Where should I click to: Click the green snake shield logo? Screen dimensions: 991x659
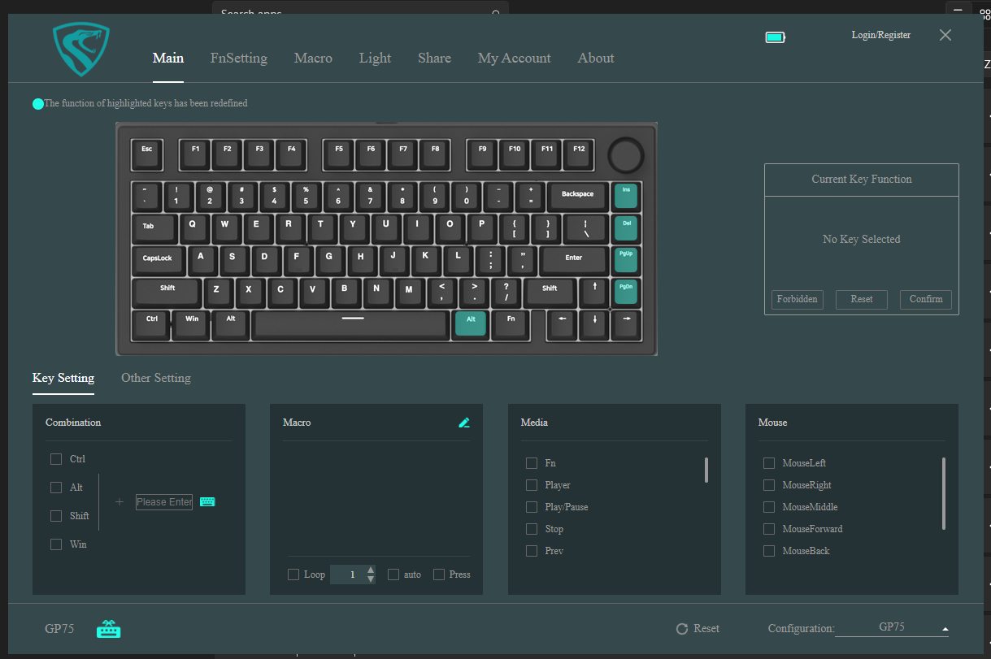click(80, 50)
